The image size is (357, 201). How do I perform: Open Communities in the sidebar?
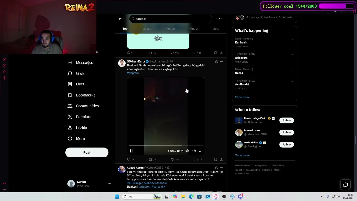pyautogui.click(x=84, y=106)
